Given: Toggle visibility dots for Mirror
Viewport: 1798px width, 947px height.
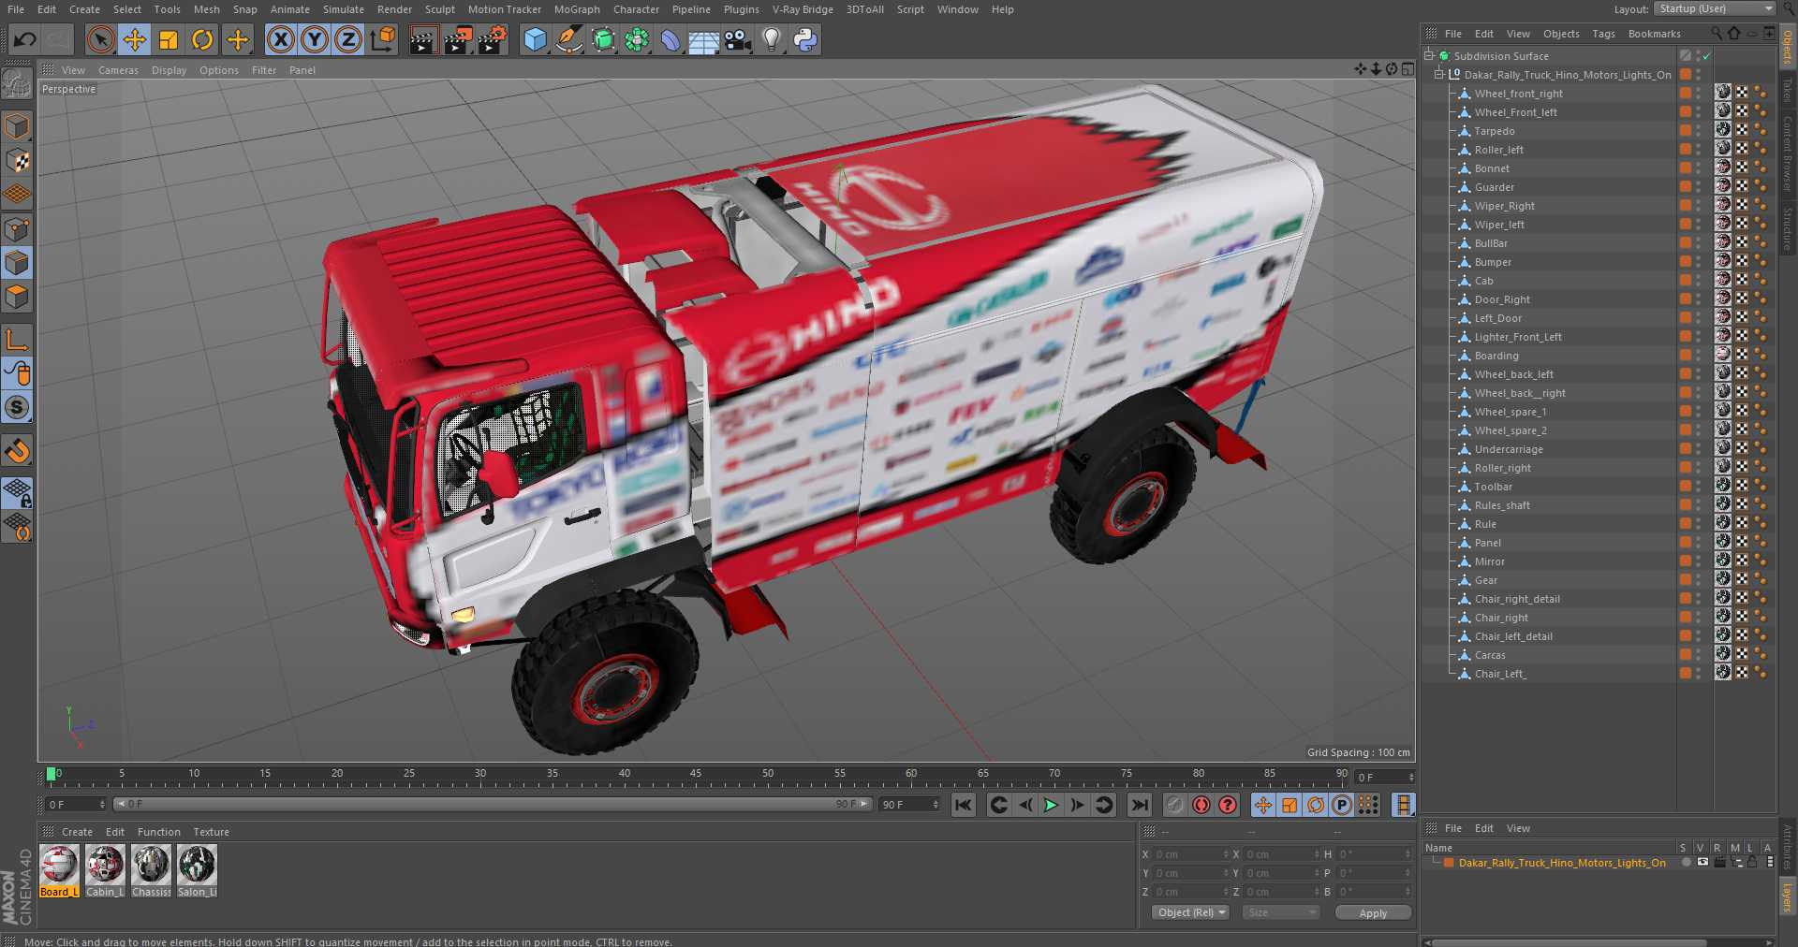Looking at the screenshot, I should 1699,561.
